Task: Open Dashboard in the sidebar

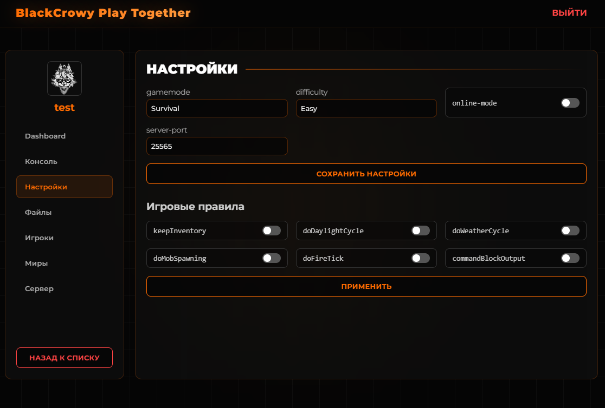Action: (x=46, y=136)
